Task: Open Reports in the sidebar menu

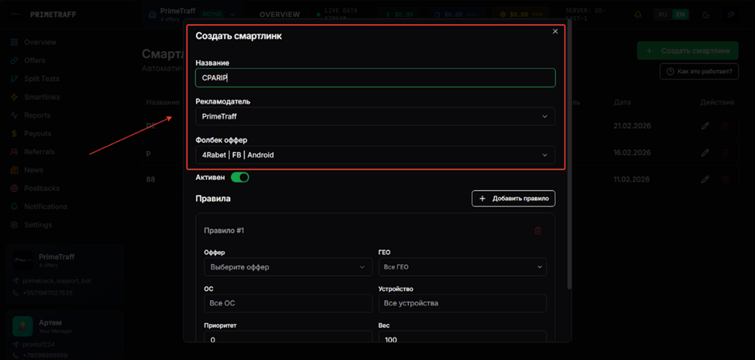Action: click(x=37, y=115)
